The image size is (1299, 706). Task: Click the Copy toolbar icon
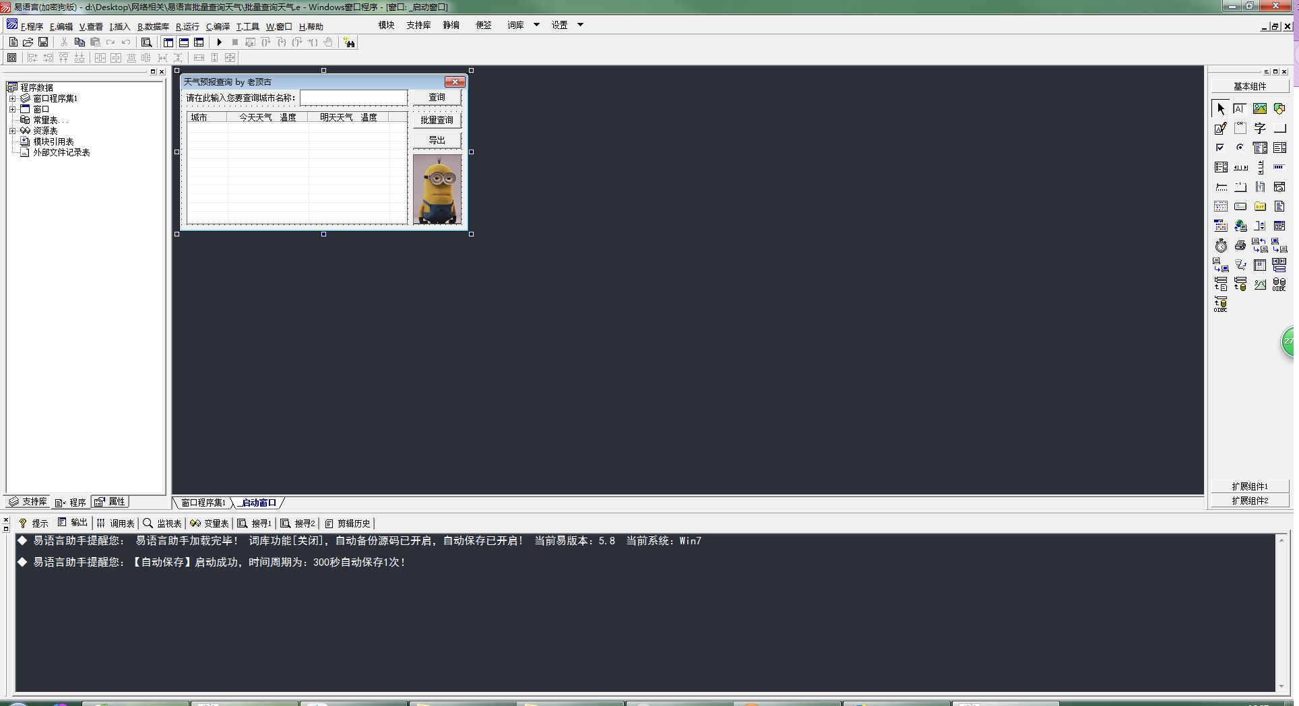pyautogui.click(x=80, y=42)
